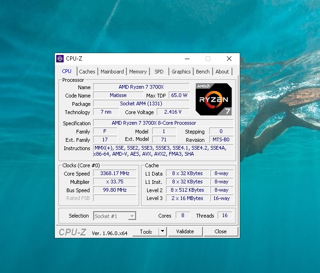Select the CPU tab
This screenshot has width=320, height=273.
click(x=67, y=71)
